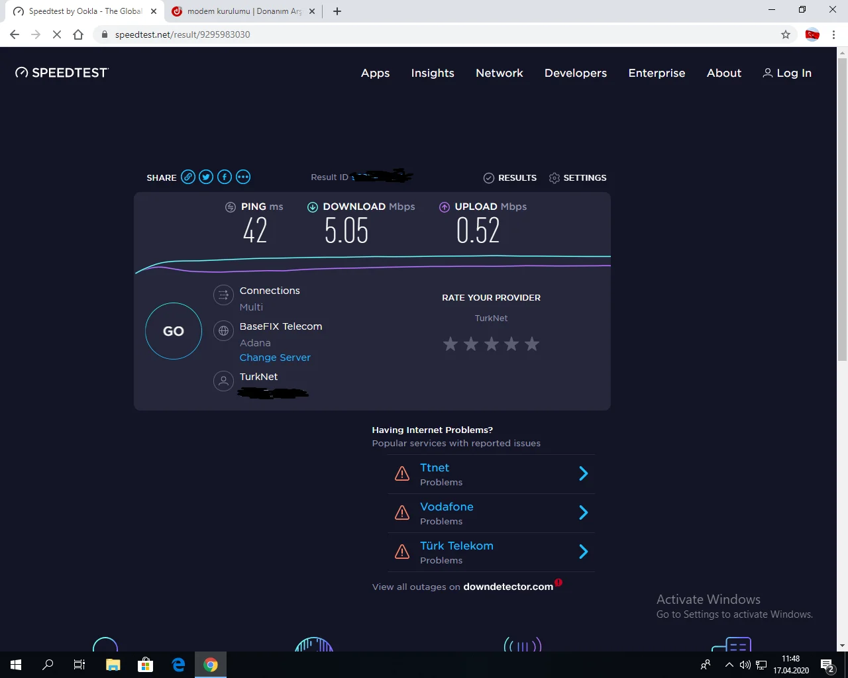Viewport: 848px width, 678px height.
Task: Open Chrome menu with three dots
Action: pyautogui.click(x=833, y=34)
